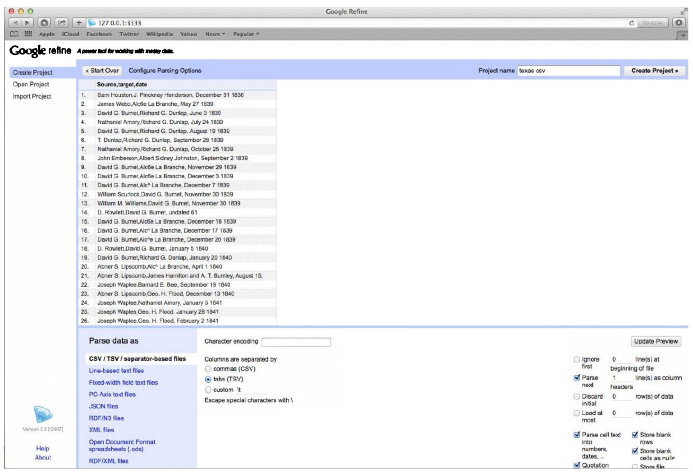Viewport: 693px width, 476px height.
Task: Choose the custom separator radio button
Action: coord(208,390)
